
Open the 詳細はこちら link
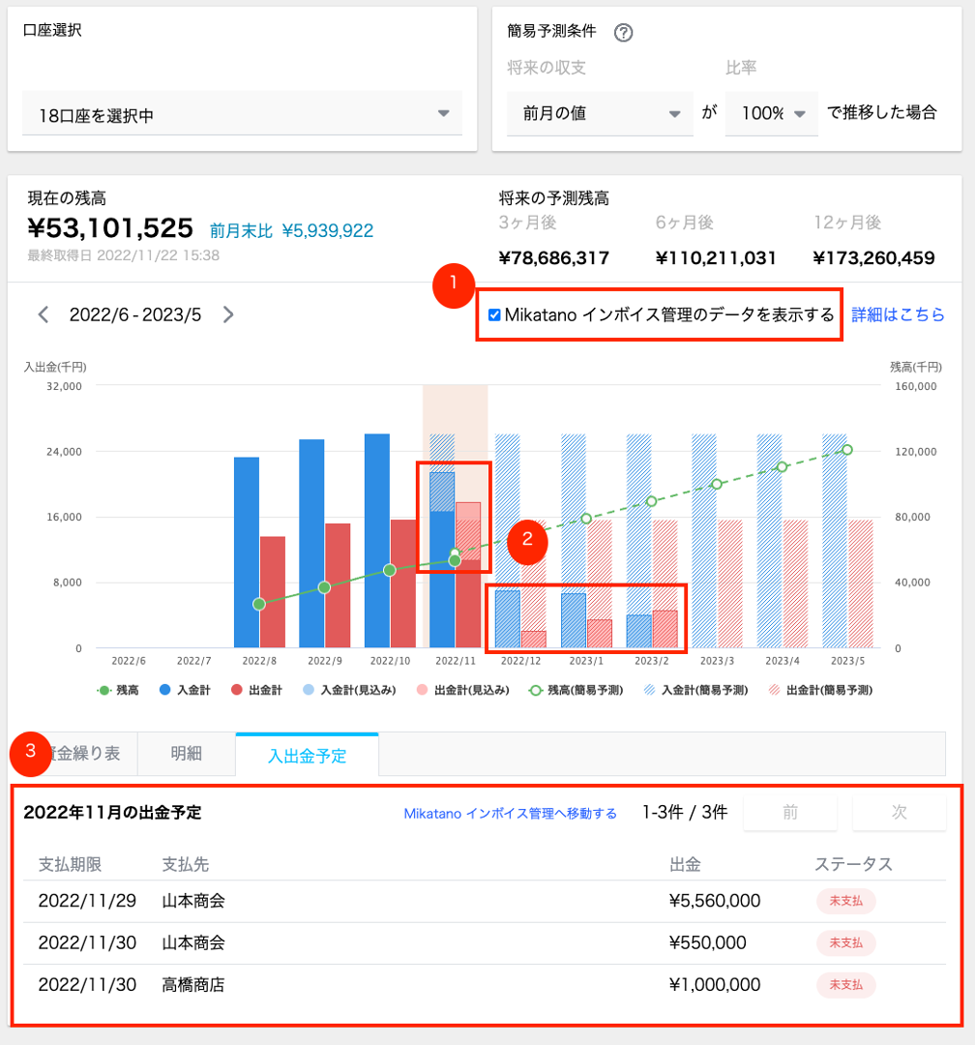(898, 314)
